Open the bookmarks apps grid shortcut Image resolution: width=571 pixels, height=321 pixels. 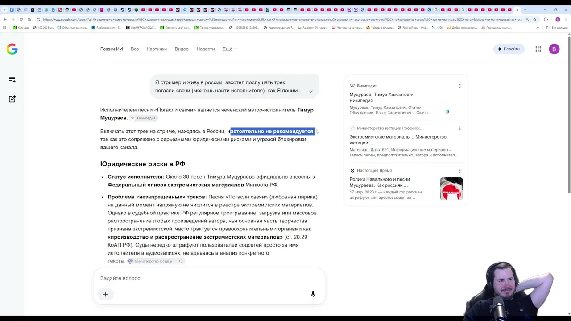pos(4,28)
